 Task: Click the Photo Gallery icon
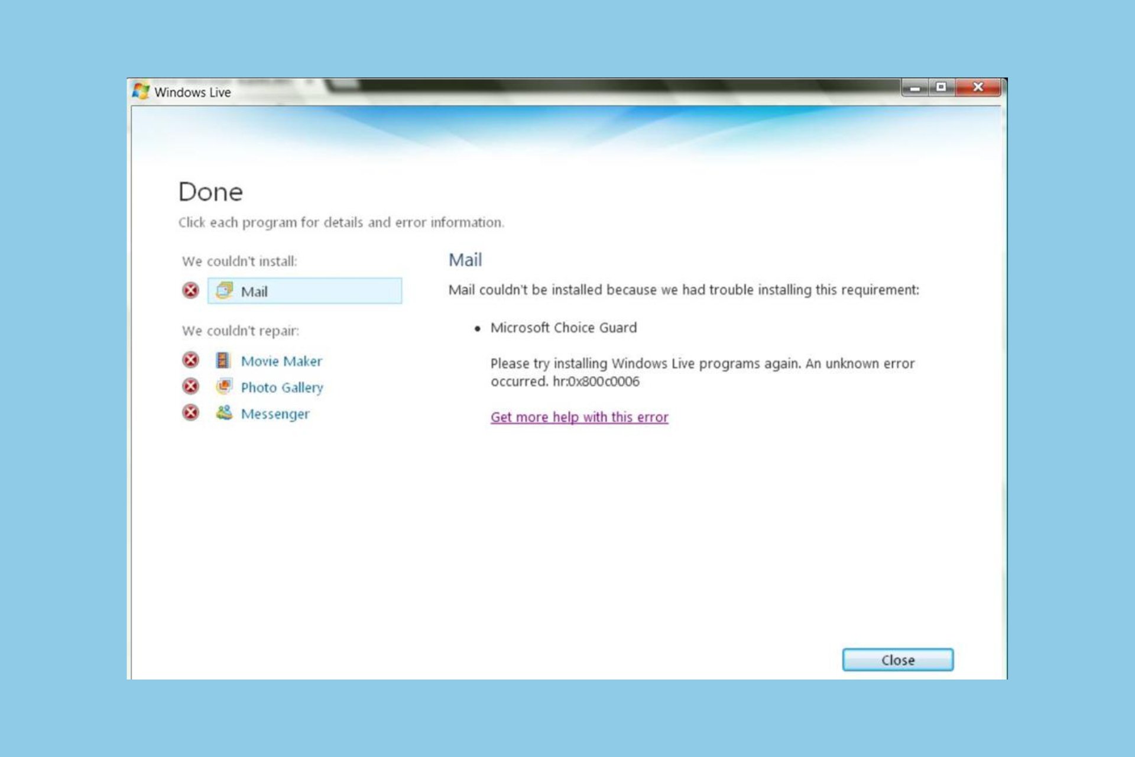click(x=224, y=386)
